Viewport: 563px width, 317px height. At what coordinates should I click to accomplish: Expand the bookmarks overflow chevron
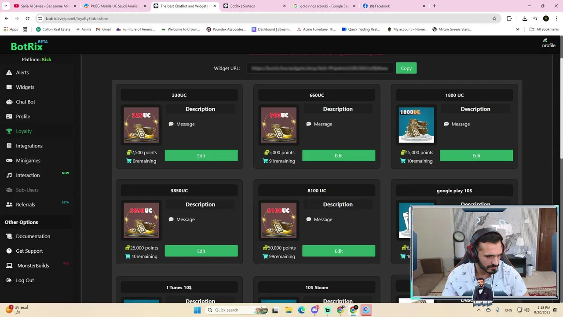(x=518, y=29)
